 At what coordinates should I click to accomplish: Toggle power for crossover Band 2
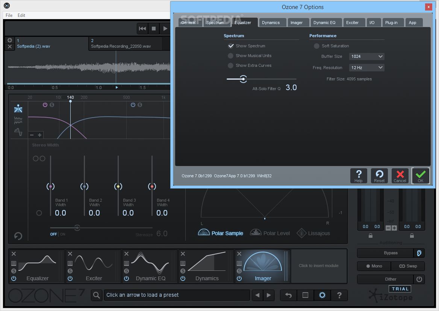pyautogui.click(x=133, y=104)
